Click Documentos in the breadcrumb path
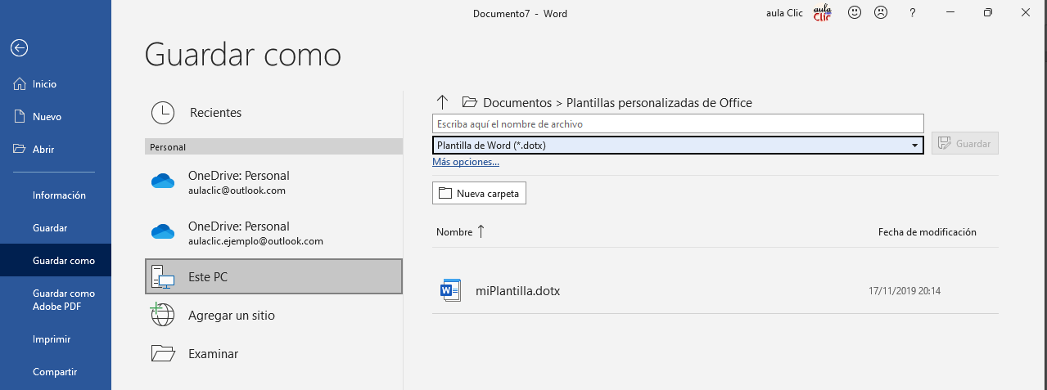Viewport: 1047px width, 390px height. tap(517, 103)
